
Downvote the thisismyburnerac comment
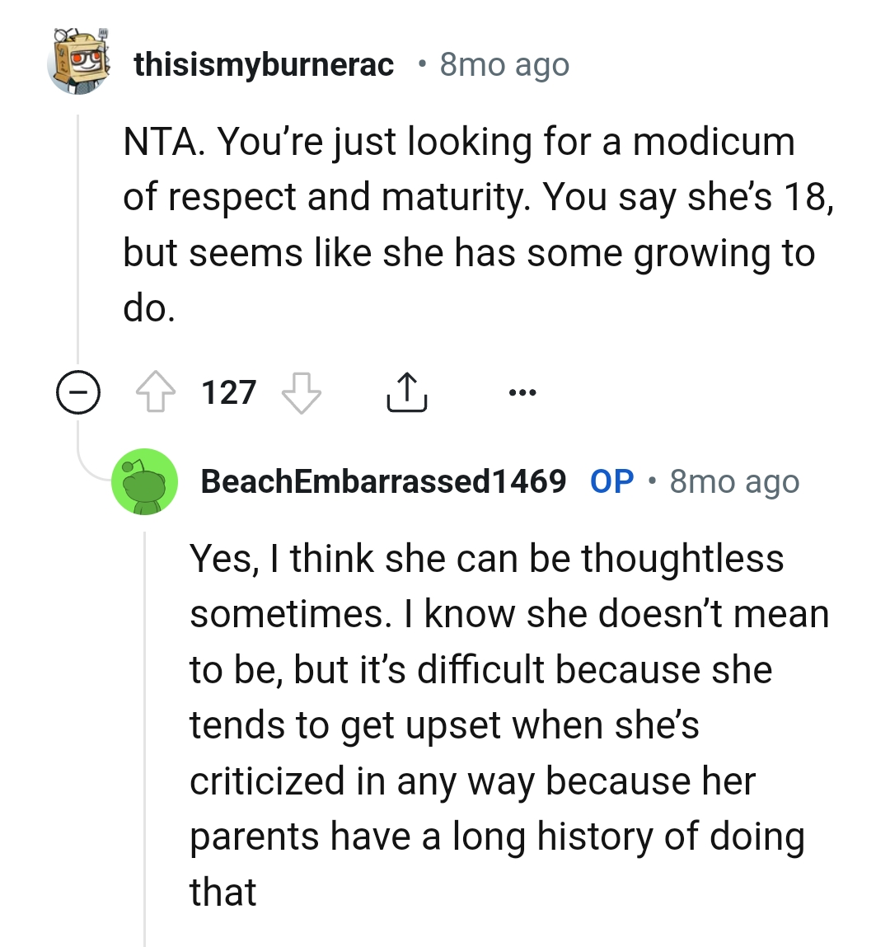[301, 392]
